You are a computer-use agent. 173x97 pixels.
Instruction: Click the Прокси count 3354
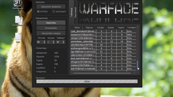point(56,57)
